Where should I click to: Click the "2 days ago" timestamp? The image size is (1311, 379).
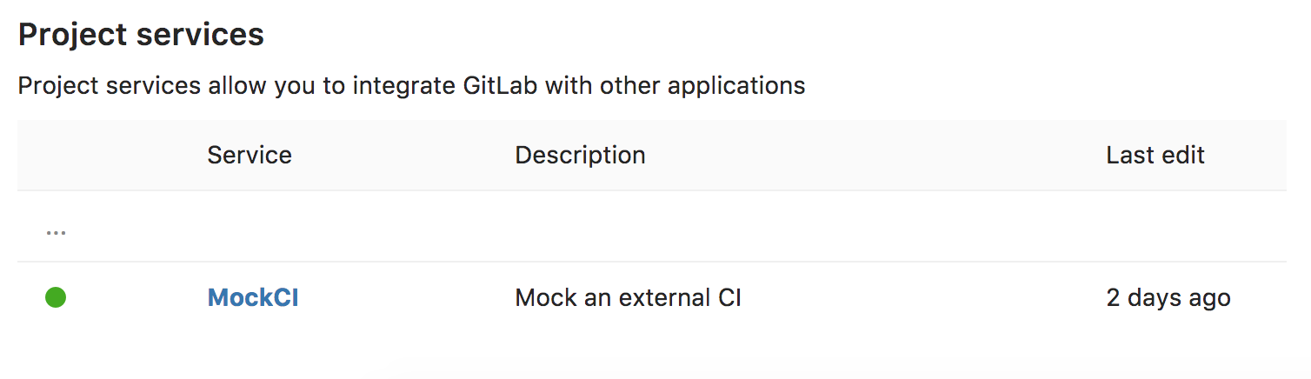(1168, 297)
